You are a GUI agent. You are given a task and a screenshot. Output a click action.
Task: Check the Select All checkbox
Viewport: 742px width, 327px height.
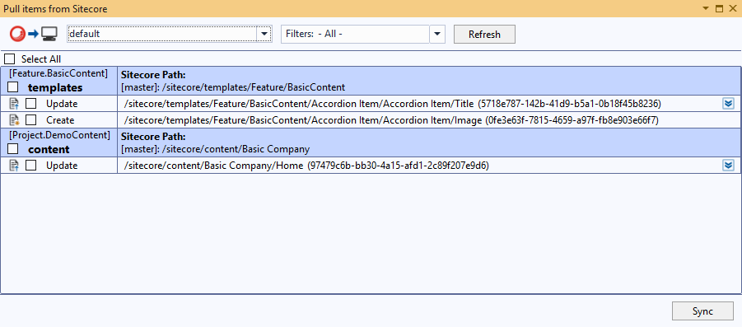coord(9,59)
